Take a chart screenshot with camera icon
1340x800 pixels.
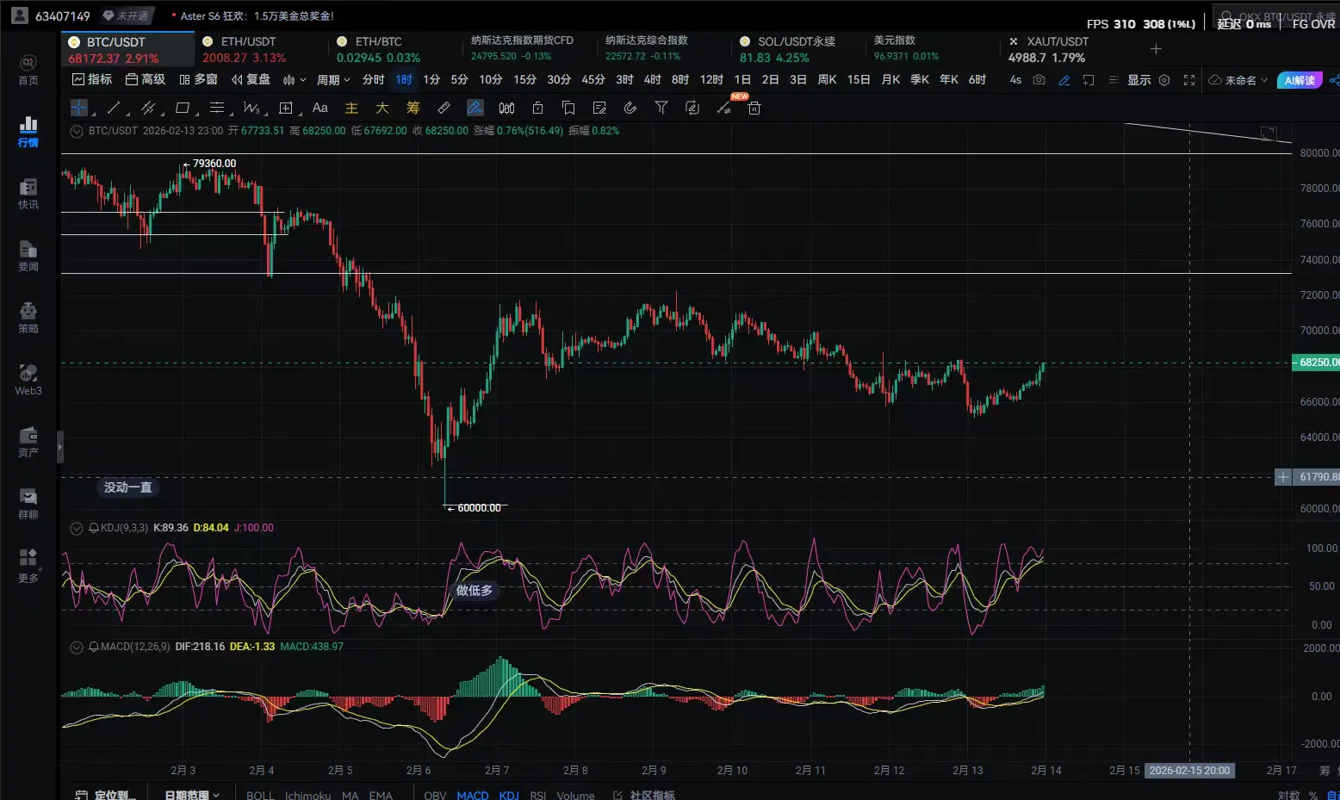[x=1039, y=80]
